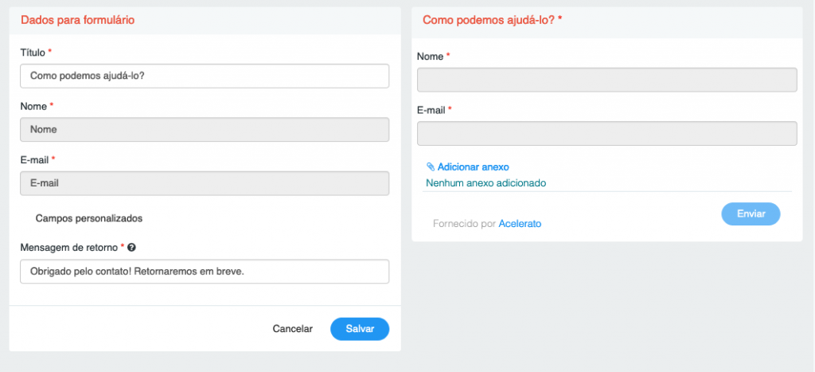This screenshot has width=815, height=372.
Task: Select the greyed E-mail placeholder field on the left
Action: point(205,183)
